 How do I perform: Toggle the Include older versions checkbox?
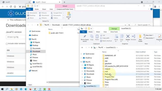coord(7,44)
